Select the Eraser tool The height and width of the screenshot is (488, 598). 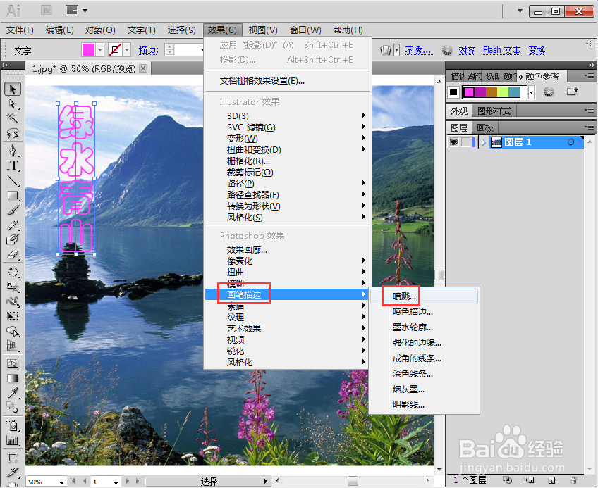pos(13,254)
